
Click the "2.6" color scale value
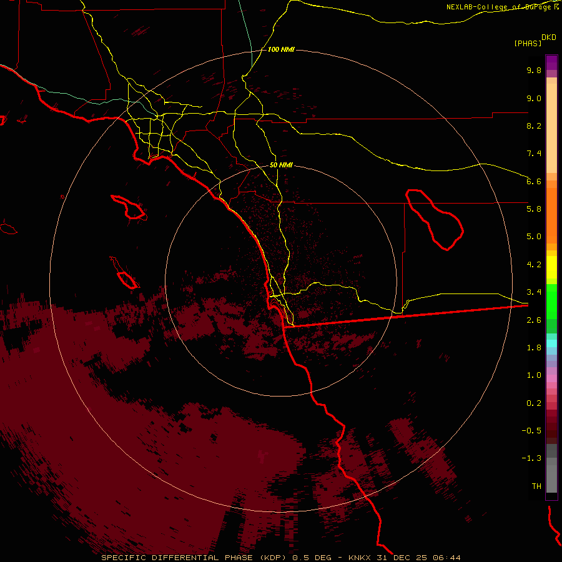click(534, 320)
